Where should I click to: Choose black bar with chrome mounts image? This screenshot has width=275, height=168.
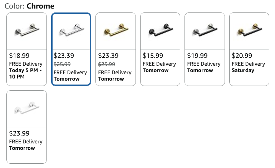click(205, 30)
